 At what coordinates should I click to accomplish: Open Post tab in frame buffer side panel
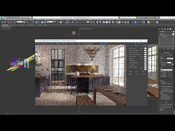pyautogui.click(x=129, y=46)
